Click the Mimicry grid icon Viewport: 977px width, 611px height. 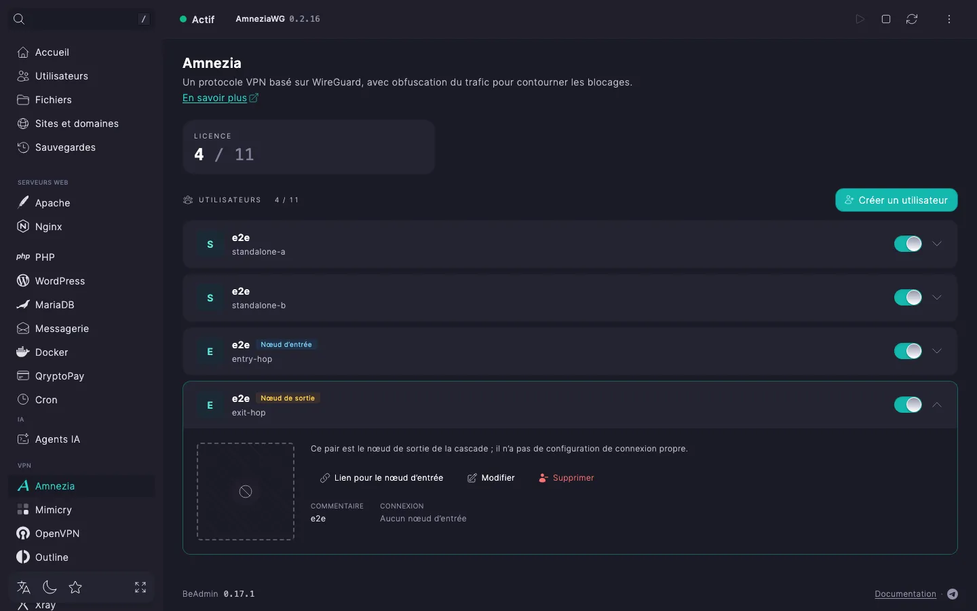[x=23, y=509]
